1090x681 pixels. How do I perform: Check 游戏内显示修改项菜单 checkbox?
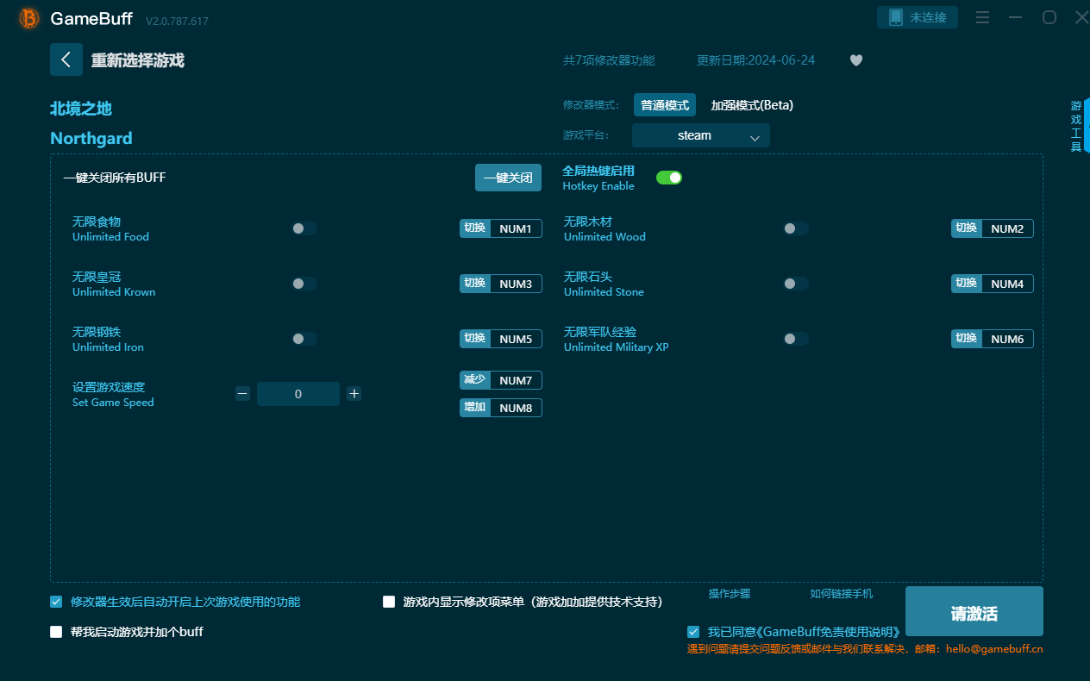[x=389, y=602]
